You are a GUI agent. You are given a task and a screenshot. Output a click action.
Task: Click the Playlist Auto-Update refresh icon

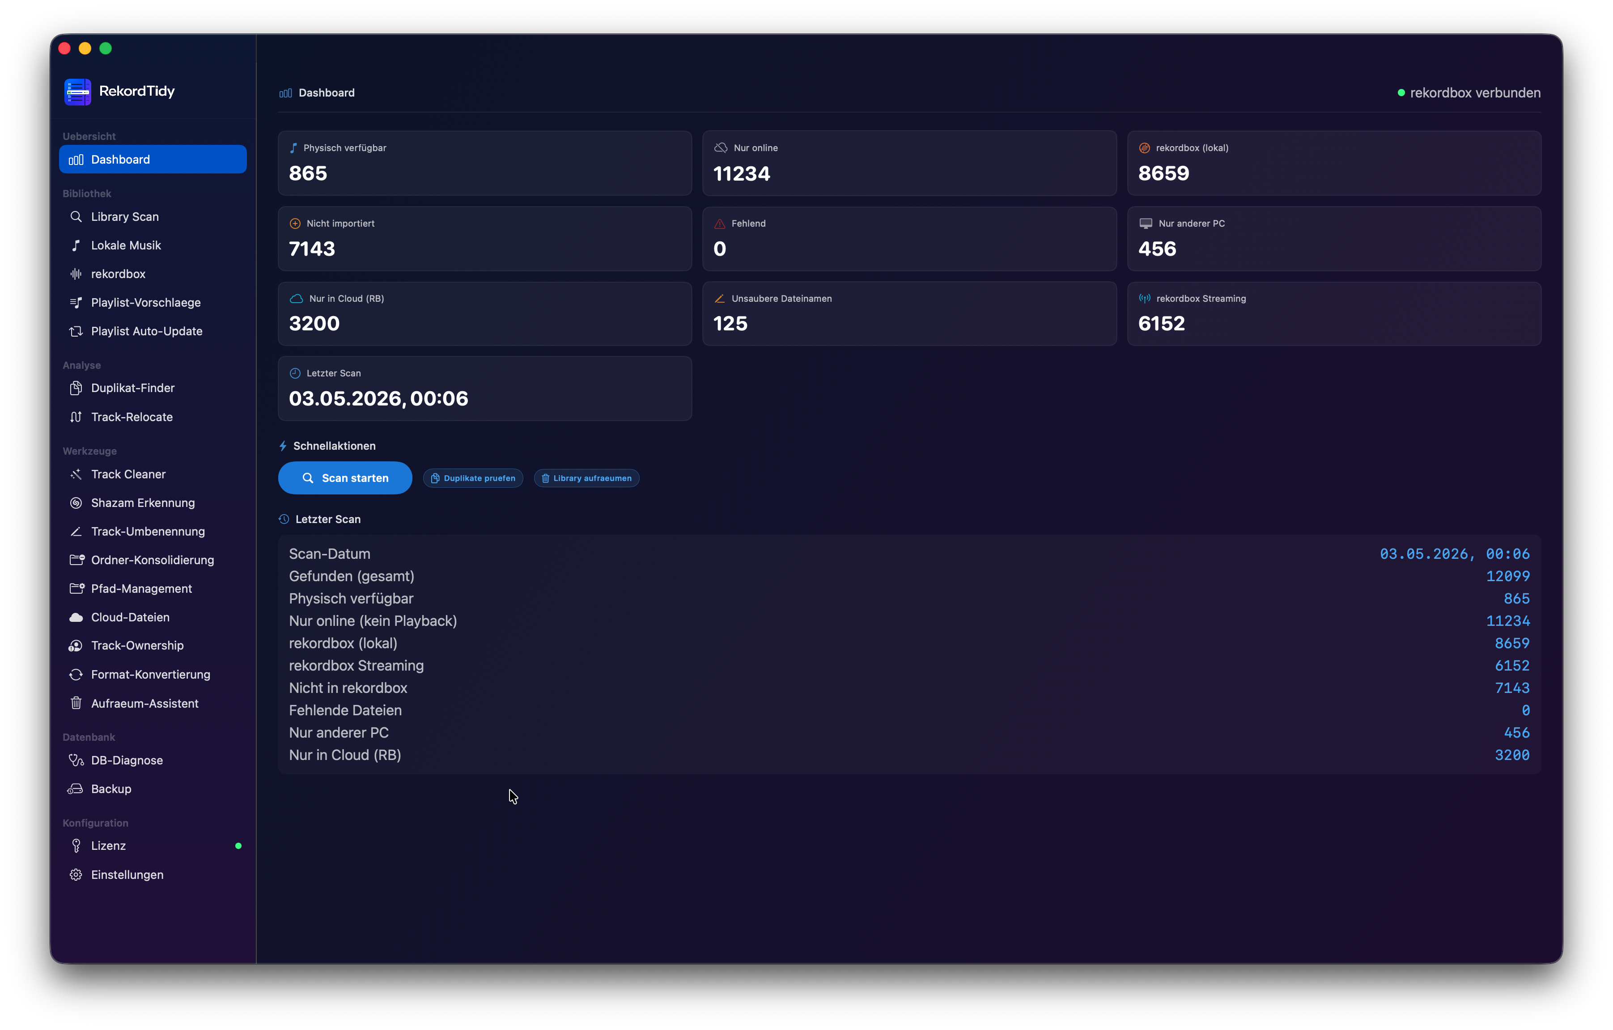[76, 331]
